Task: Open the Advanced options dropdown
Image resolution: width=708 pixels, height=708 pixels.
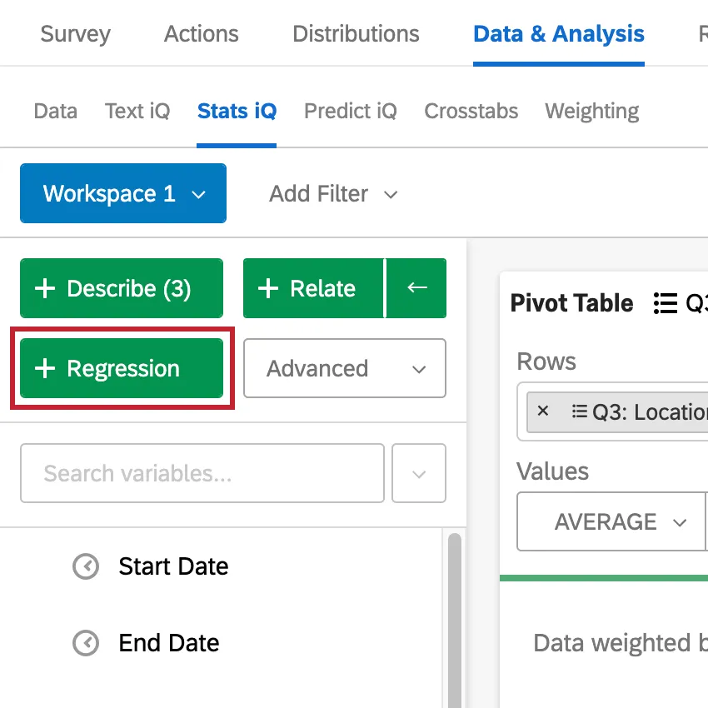Action: (344, 368)
